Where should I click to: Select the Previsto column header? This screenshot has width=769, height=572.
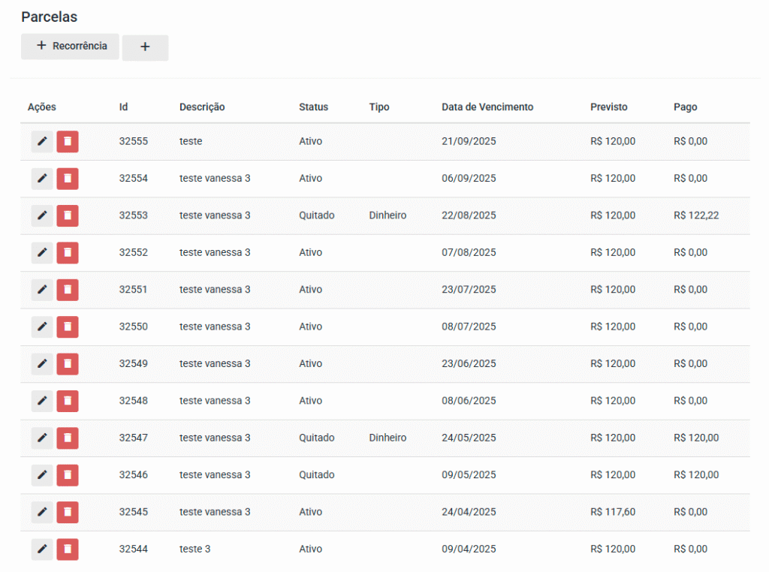(x=608, y=107)
